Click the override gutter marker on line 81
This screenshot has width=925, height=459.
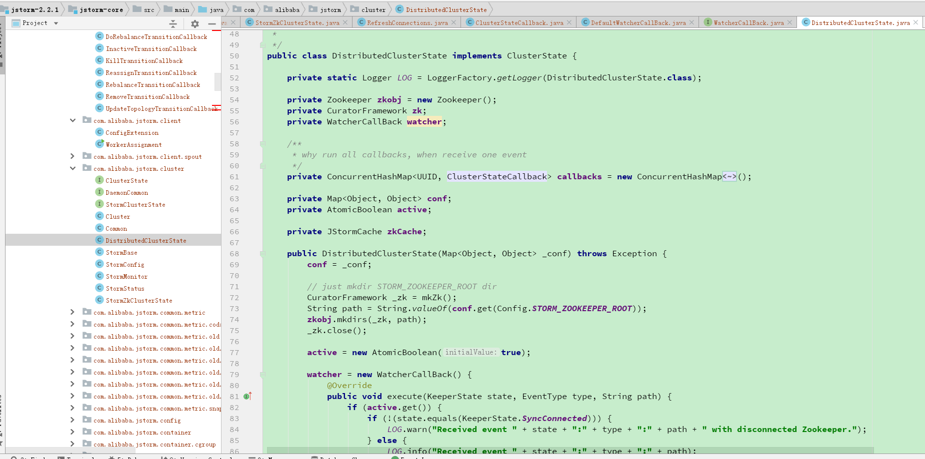point(247,396)
